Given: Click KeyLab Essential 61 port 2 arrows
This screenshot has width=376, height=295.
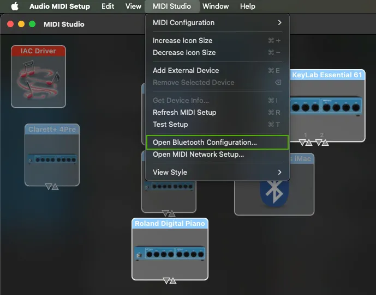Looking at the screenshot, I should [322, 143].
